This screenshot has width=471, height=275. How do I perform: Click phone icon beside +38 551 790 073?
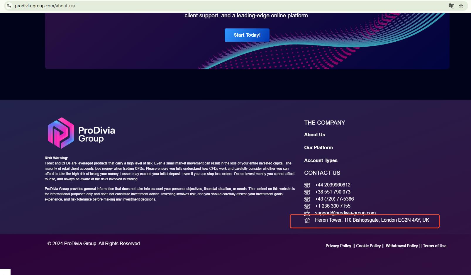coord(307,192)
